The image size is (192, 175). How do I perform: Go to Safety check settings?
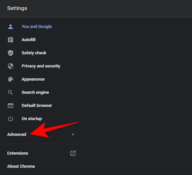(x=34, y=53)
